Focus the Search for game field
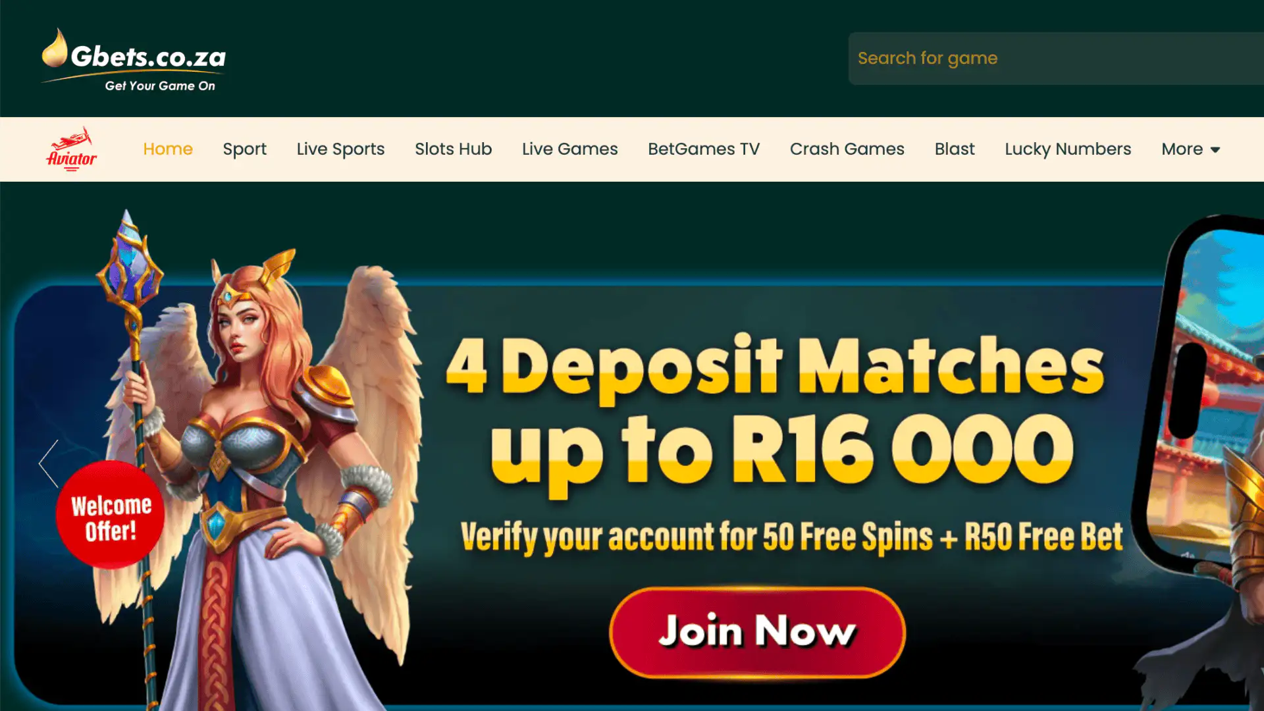 1056,59
